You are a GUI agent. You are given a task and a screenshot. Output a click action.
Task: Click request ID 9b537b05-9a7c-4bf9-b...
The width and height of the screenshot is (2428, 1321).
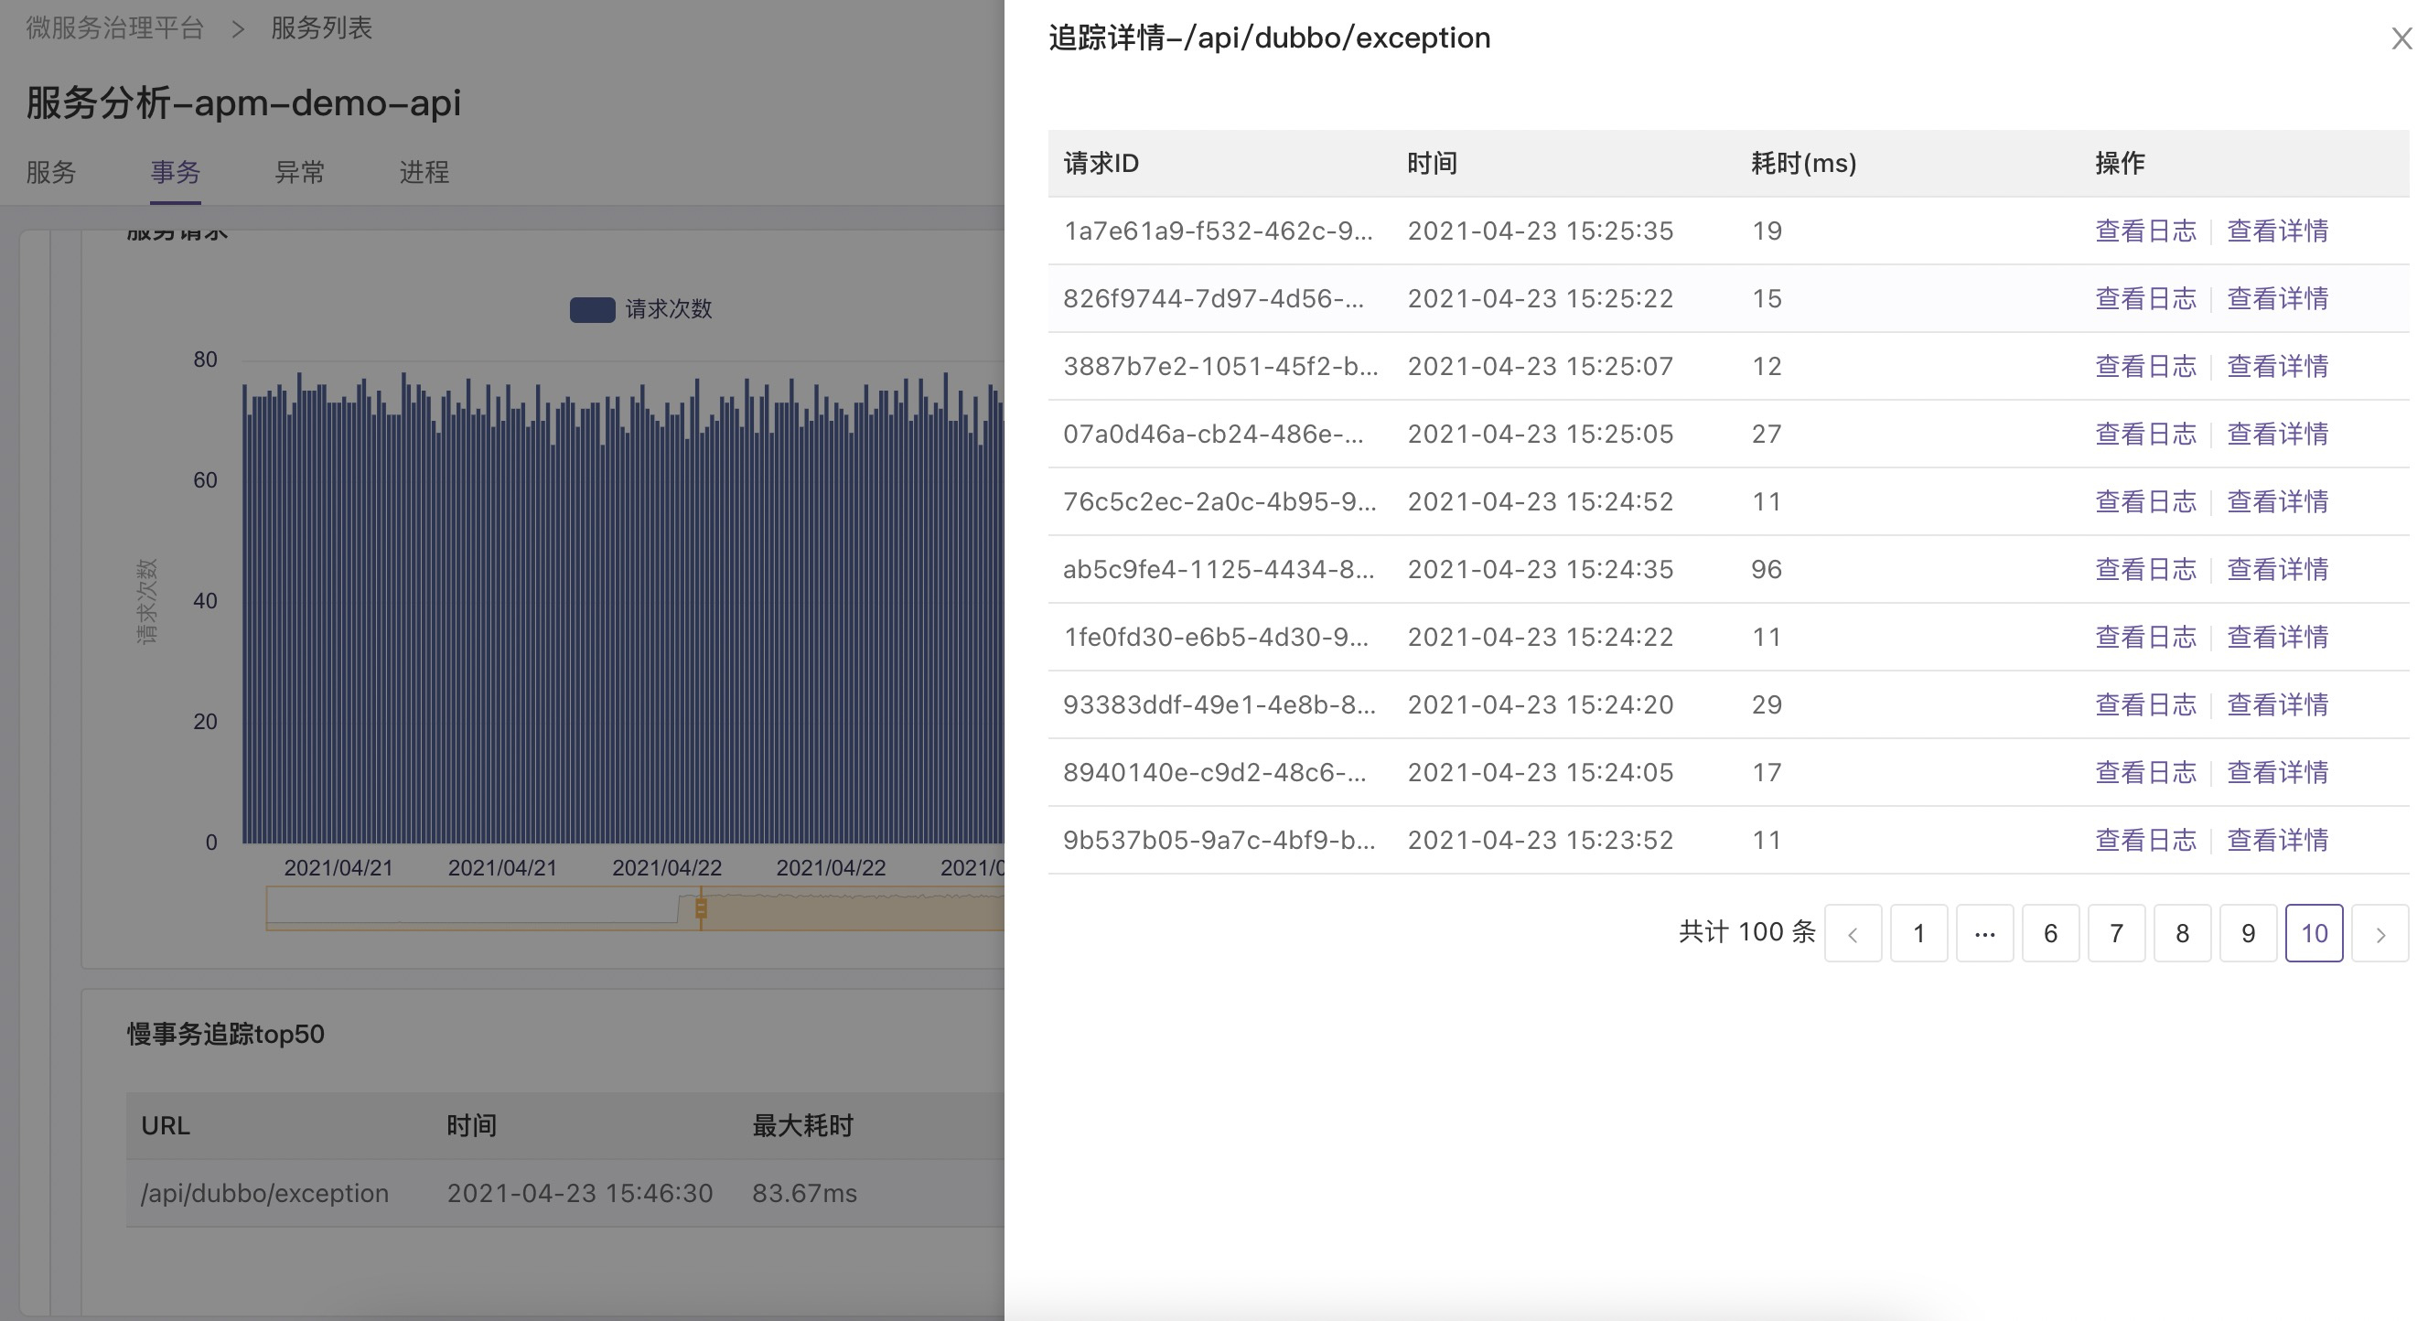pos(1219,841)
